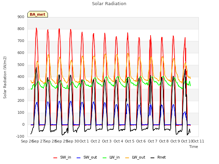Image resolution: width=219 pixels, height=164 pixels.
Task: Click the 0 y-axis tick label
Action: (23, 125)
